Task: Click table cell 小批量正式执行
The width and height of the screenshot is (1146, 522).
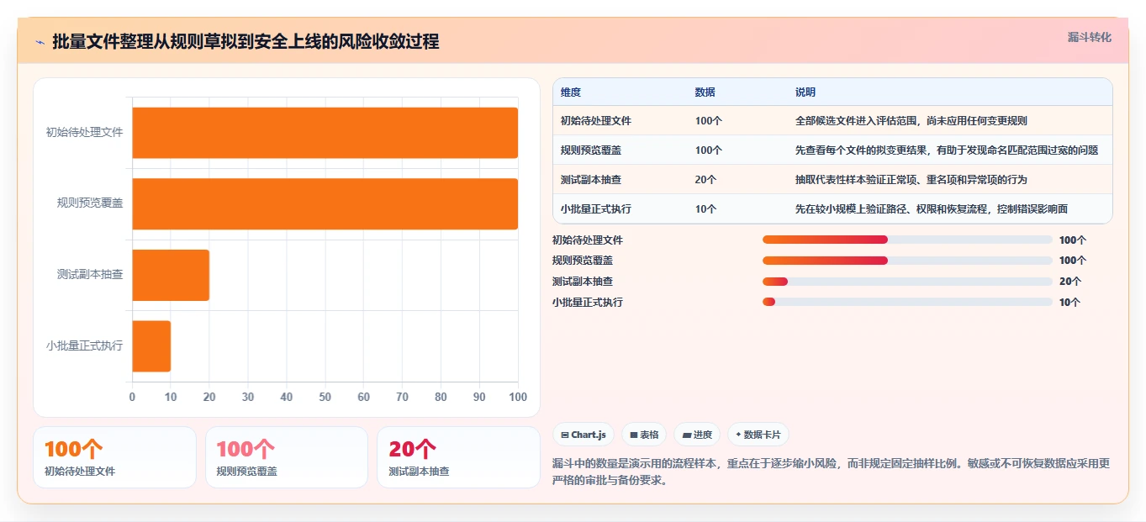Action: point(596,209)
